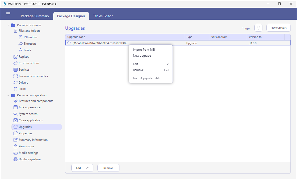Click the Permissions lock icon
This screenshot has width=297, height=180.
pyautogui.click(x=16, y=146)
